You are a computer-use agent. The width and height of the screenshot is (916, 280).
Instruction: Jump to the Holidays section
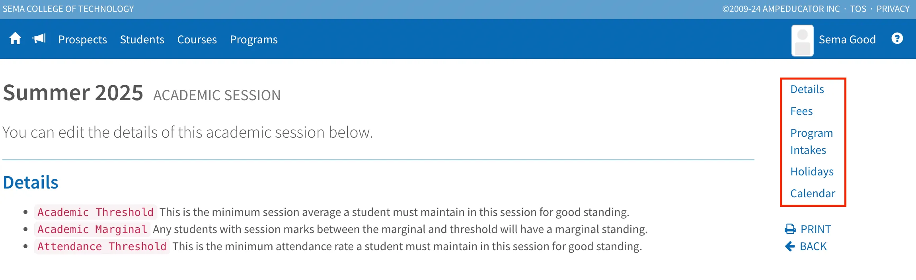click(812, 171)
